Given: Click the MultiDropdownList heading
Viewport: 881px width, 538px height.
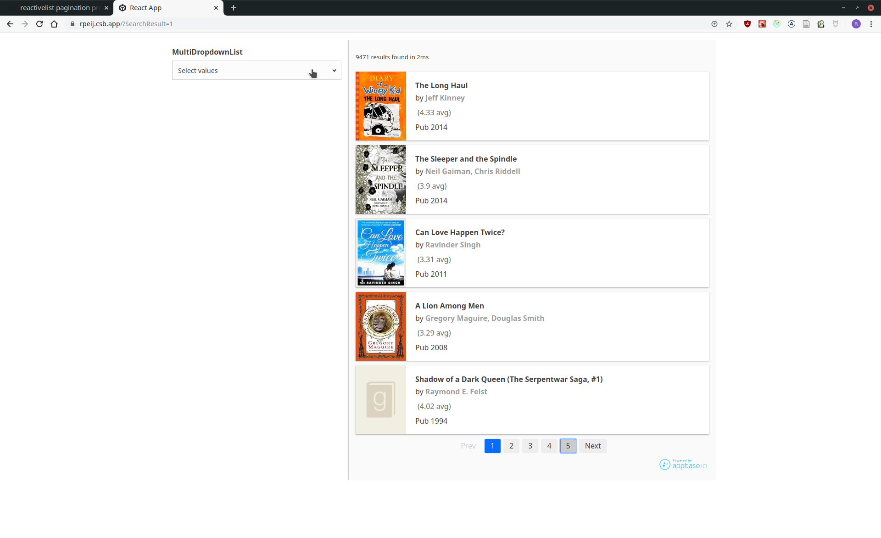Looking at the screenshot, I should 207,52.
